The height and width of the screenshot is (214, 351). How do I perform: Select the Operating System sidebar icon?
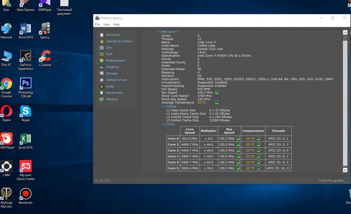102,41
